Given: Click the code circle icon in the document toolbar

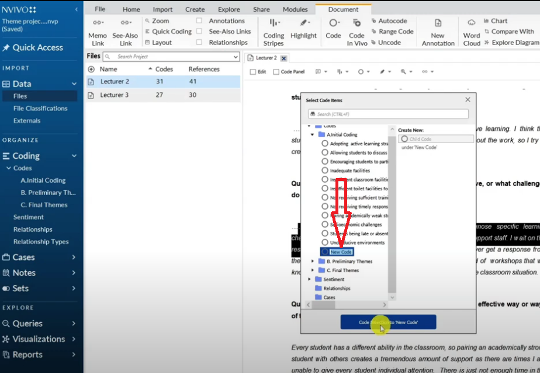Looking at the screenshot, I should point(361,72).
